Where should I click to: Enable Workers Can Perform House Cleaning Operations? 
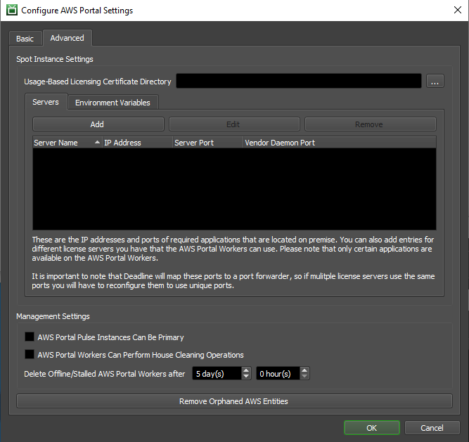pos(30,355)
